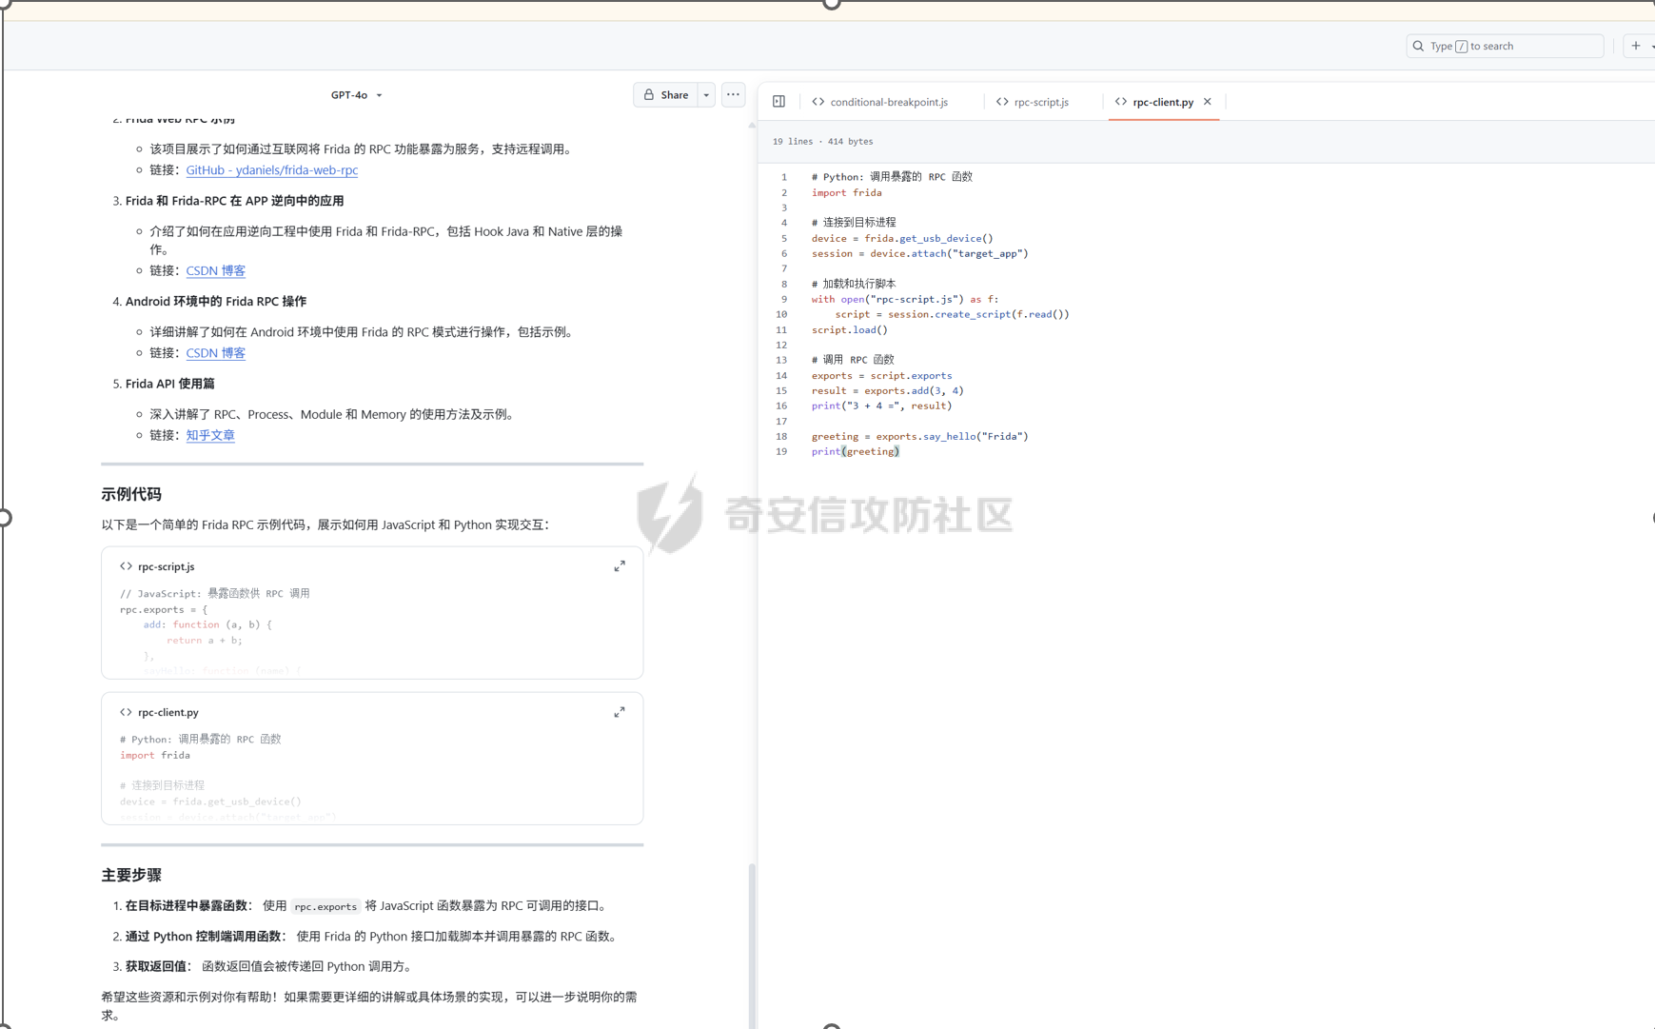Click the '19 lines · 414 bytes' file info

(822, 141)
